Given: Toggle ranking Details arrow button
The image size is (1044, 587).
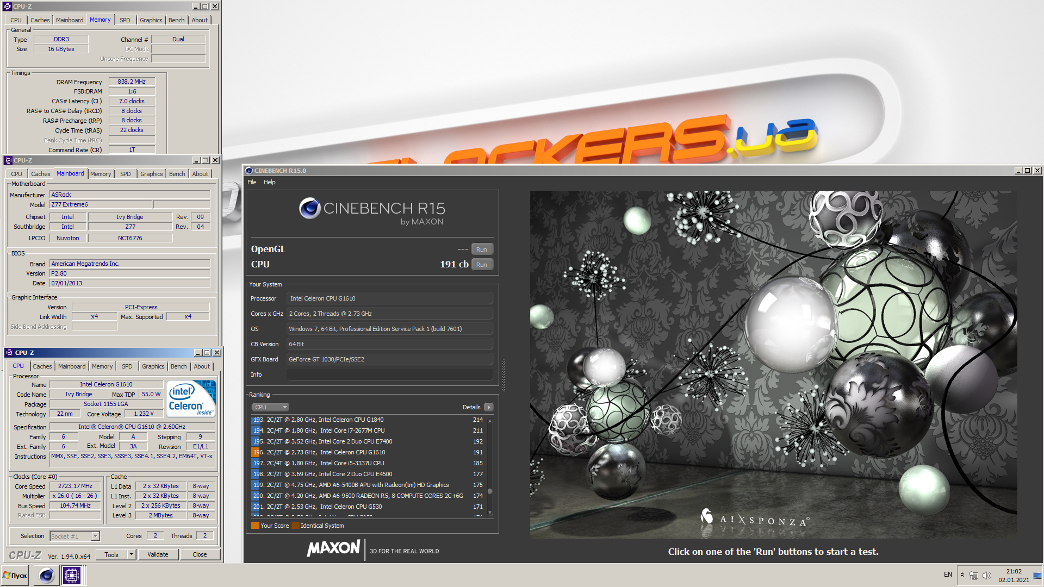Looking at the screenshot, I should pyautogui.click(x=488, y=407).
